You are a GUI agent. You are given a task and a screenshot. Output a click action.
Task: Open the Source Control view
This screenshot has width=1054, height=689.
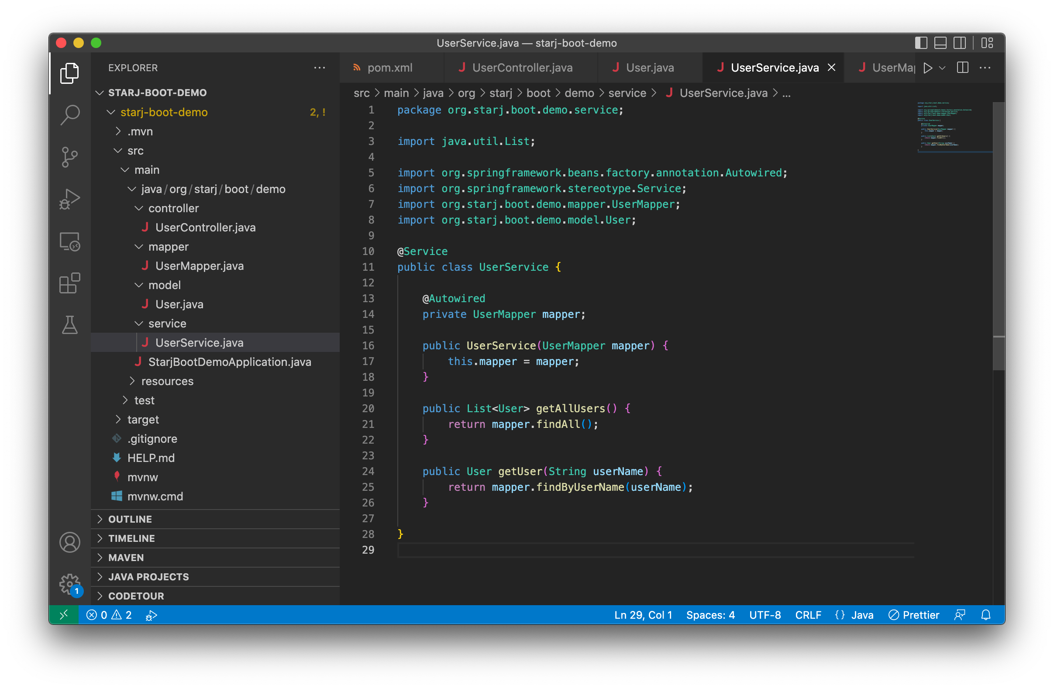69,157
